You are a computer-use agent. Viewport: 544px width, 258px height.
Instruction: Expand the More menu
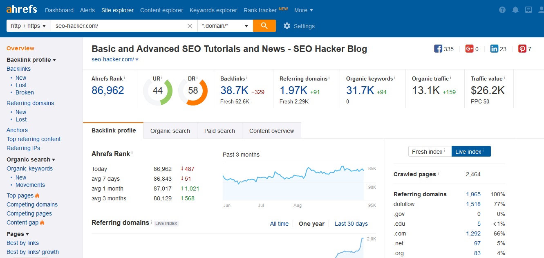coord(304,10)
